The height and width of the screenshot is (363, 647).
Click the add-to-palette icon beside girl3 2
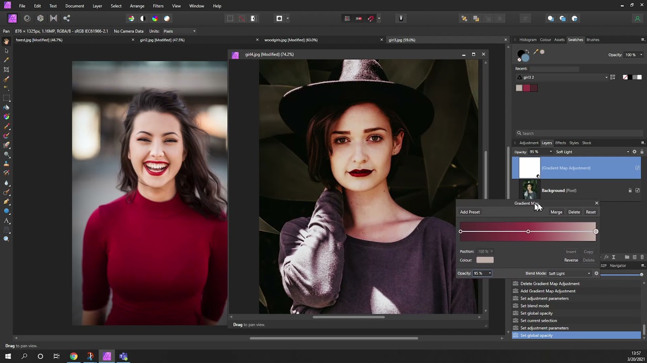pos(613,77)
